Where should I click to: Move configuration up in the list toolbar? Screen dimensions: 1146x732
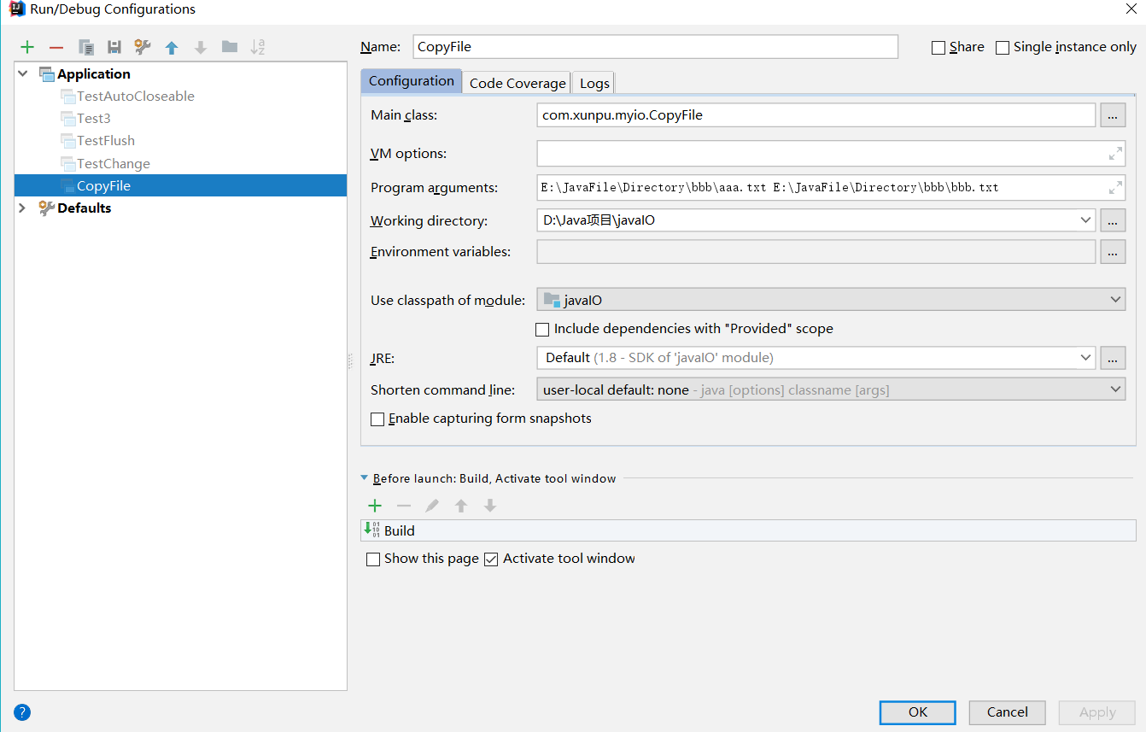[x=172, y=47]
